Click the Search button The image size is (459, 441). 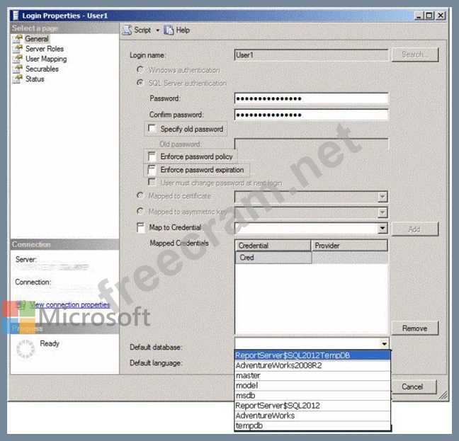pos(415,55)
